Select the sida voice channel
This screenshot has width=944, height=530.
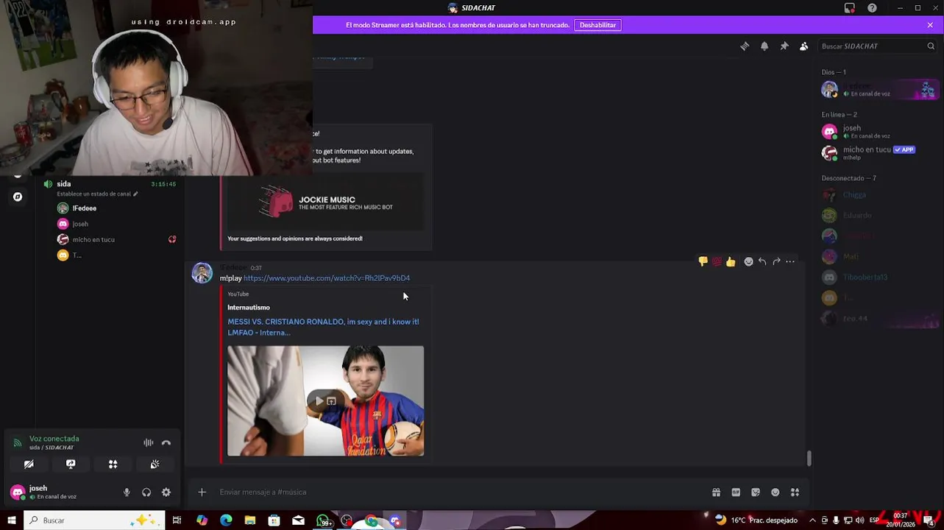(x=110, y=184)
